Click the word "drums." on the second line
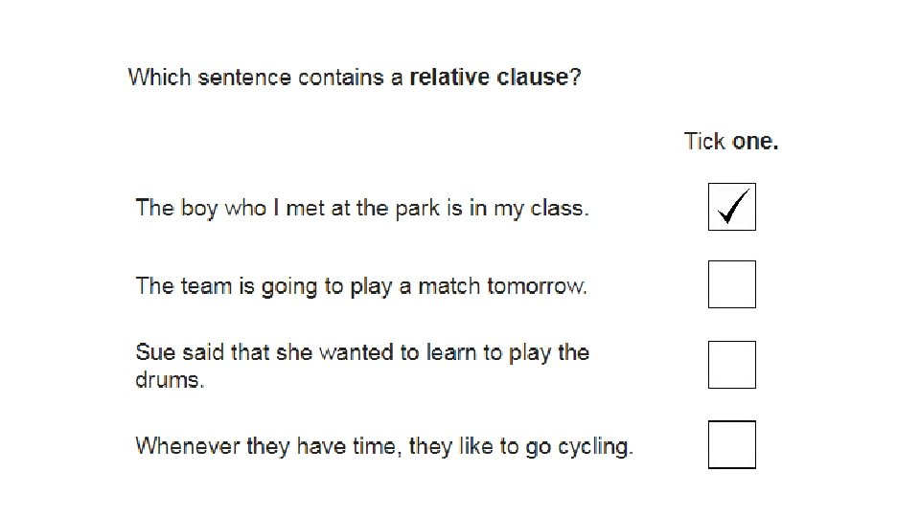 click(x=170, y=380)
